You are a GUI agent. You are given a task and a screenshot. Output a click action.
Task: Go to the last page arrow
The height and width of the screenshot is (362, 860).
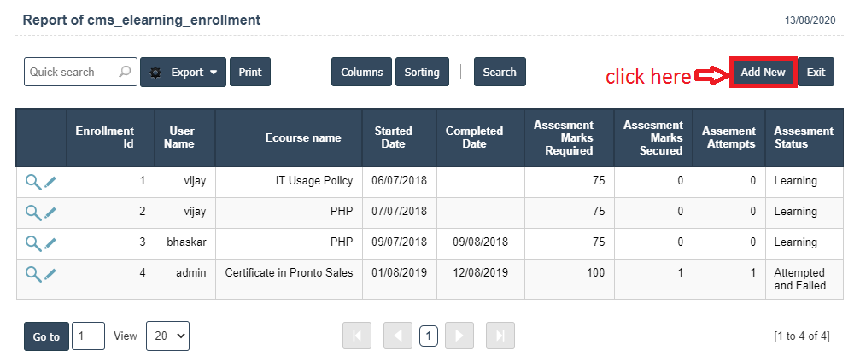pyautogui.click(x=500, y=336)
